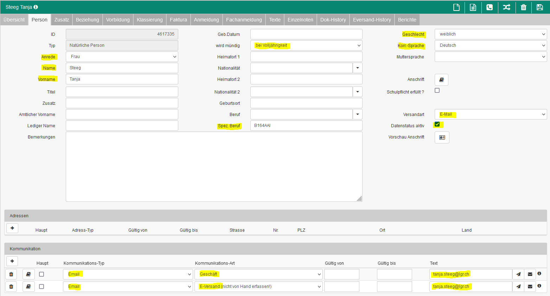Open the Einzelnoten tab
The width and height of the screenshot is (550, 296).
300,20
